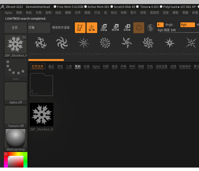Open 标记 marker menu
This screenshot has width=199, height=171.
(x=114, y=13)
